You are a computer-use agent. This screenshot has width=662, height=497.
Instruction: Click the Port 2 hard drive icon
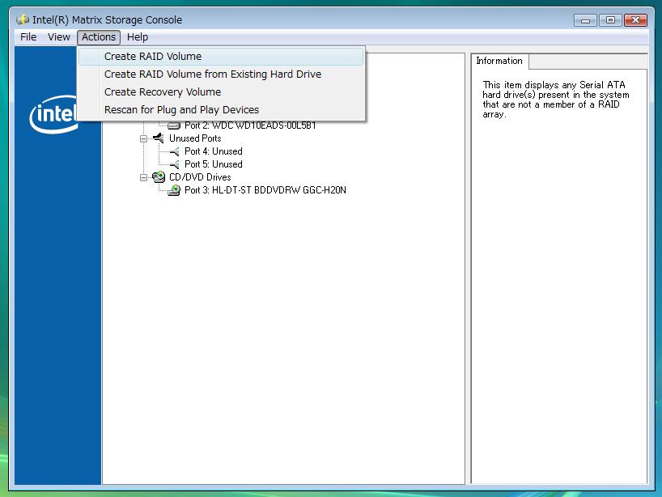click(x=174, y=125)
